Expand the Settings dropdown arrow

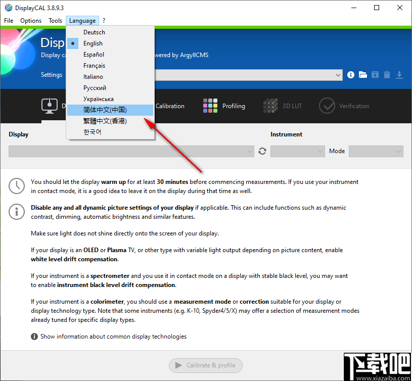338,75
